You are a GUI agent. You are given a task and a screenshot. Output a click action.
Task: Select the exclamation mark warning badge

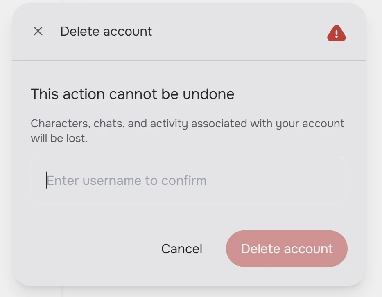(336, 33)
